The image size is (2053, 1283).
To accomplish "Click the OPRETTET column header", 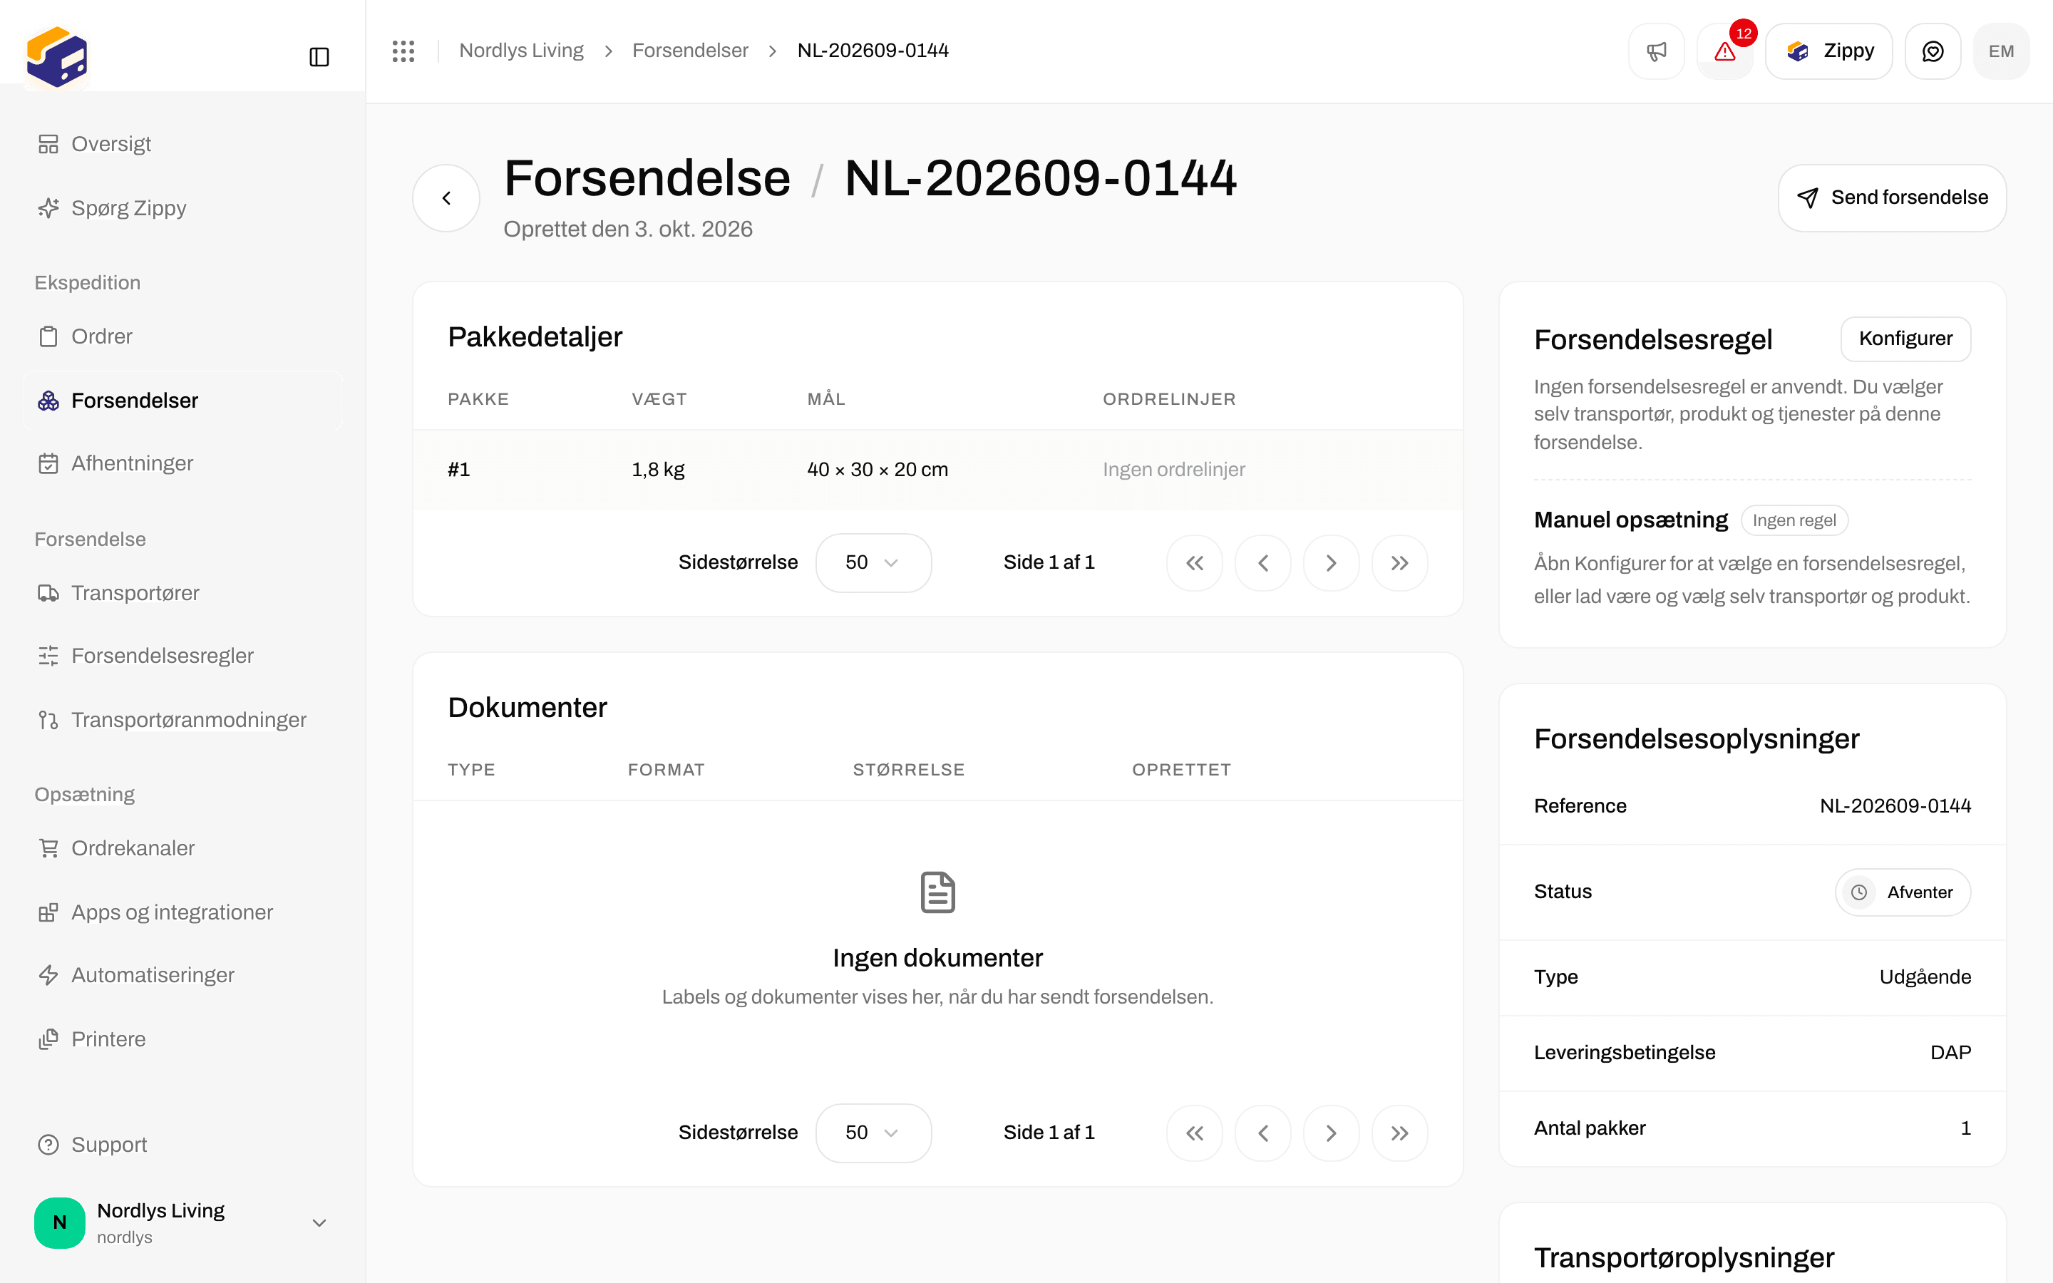I will point(1181,770).
